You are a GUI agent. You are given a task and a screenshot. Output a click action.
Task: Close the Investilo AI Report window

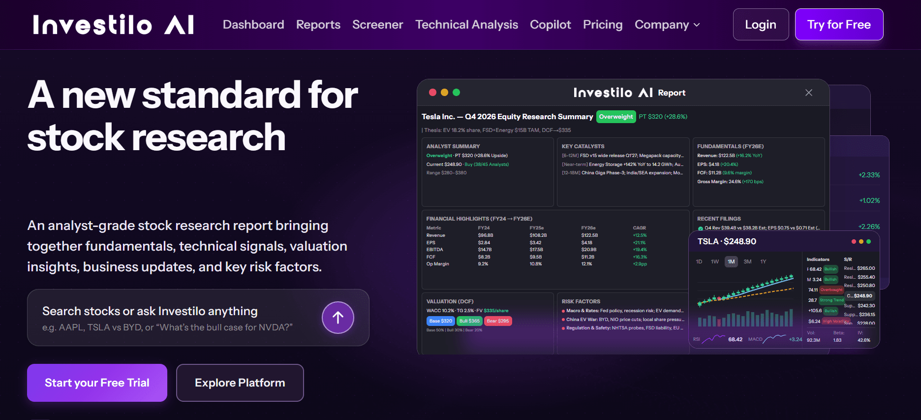(x=809, y=93)
